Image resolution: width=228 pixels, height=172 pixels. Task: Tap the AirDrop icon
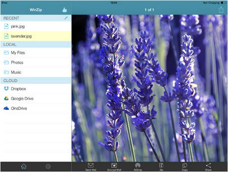(x=138, y=166)
